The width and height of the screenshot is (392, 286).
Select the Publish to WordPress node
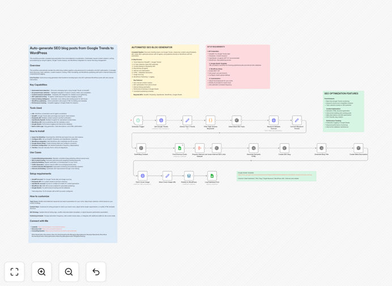189,176
